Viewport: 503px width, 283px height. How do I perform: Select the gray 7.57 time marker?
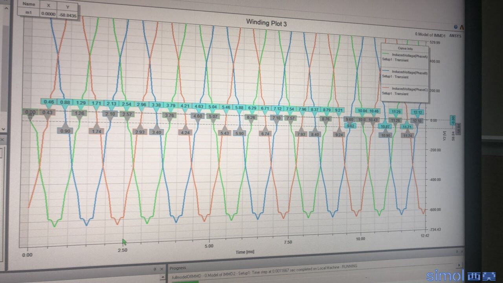(290, 118)
